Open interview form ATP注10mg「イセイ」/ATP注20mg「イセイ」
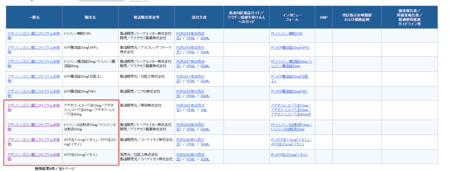450x171 pixels. pos(292,142)
